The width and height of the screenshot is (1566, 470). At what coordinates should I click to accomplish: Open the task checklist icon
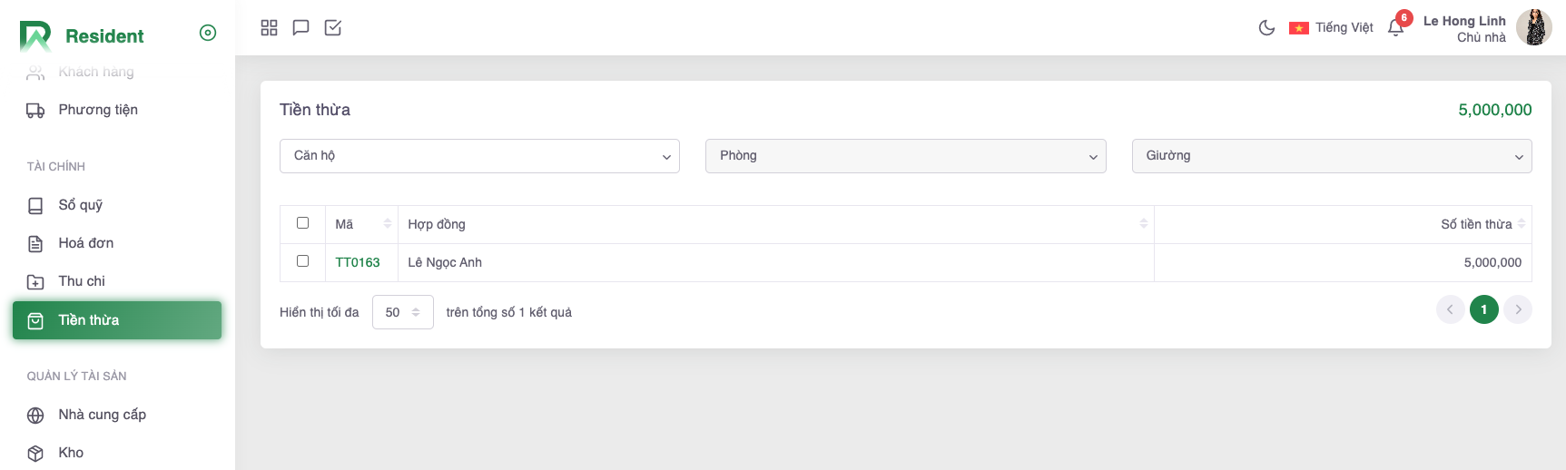[333, 28]
